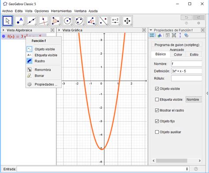Open the Vista menu
This screenshot has height=173, width=209.
click(x=29, y=11)
